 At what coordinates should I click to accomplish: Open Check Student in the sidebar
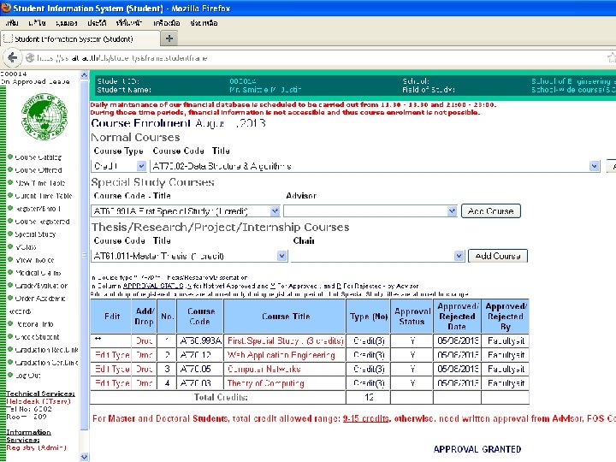pyautogui.click(x=37, y=337)
